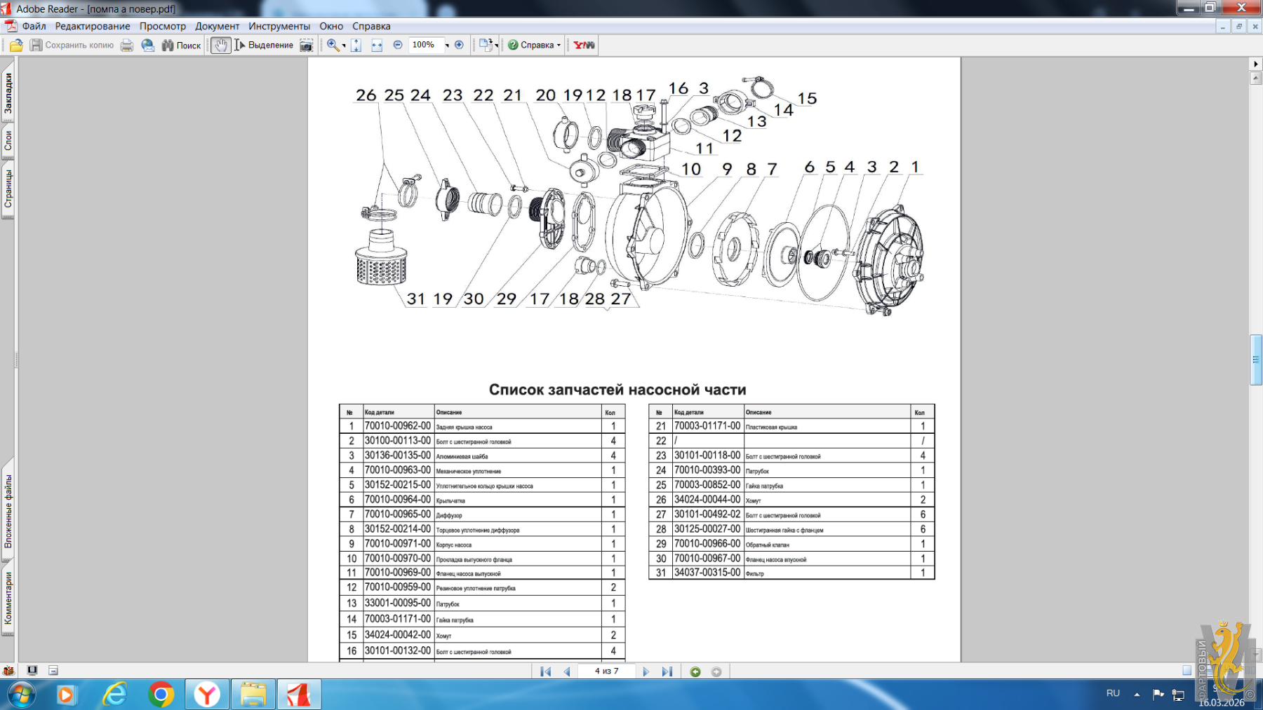Open the Просмотр menu
The image size is (1263, 710).
(x=163, y=26)
